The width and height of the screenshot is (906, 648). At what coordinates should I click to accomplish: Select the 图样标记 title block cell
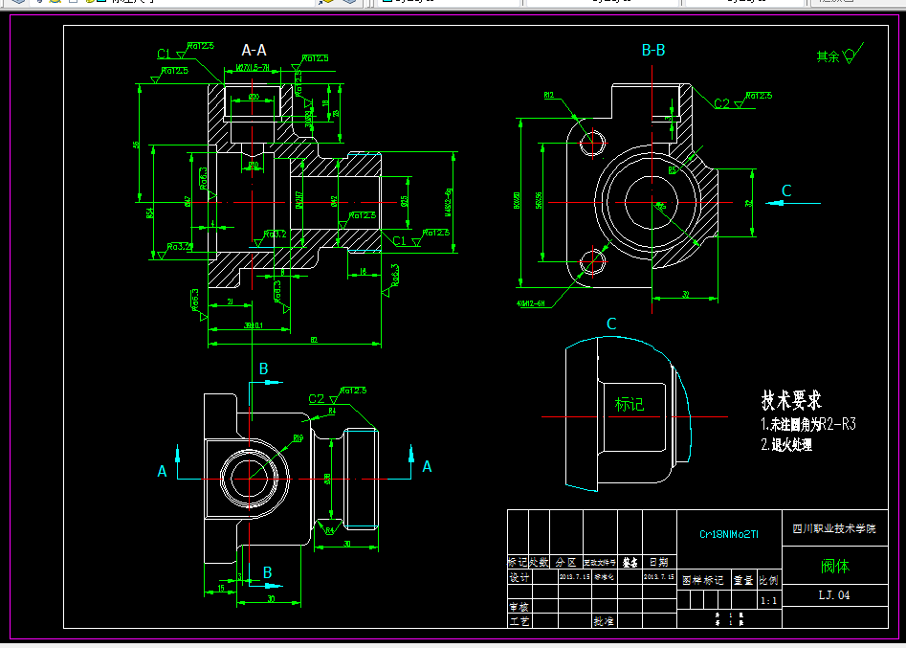tap(703, 580)
